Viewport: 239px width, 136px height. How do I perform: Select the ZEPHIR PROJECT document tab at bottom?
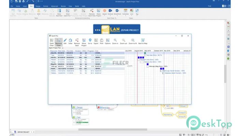click(x=23, y=132)
